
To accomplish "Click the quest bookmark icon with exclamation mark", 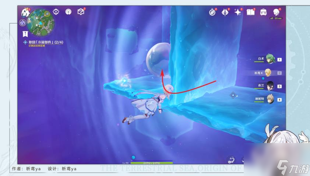I will tap(25, 34).
